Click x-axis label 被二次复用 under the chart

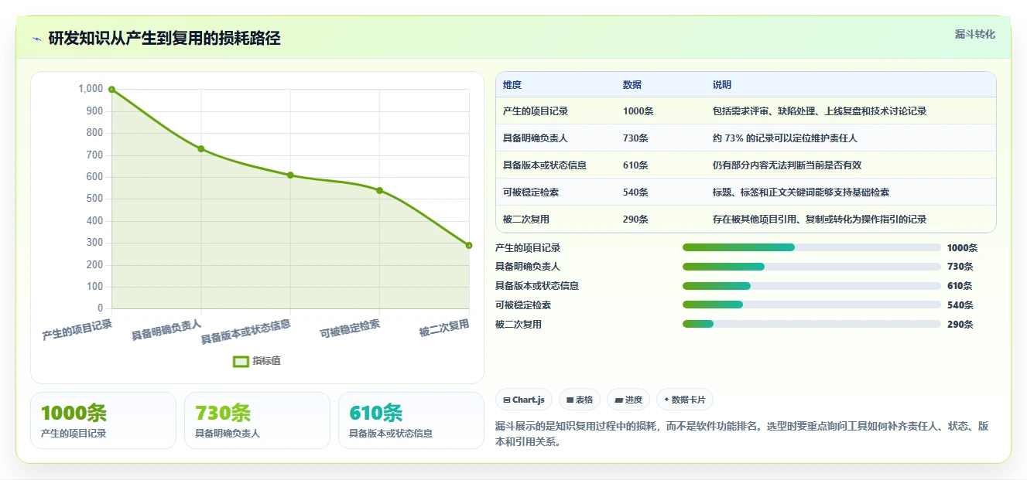tap(444, 329)
